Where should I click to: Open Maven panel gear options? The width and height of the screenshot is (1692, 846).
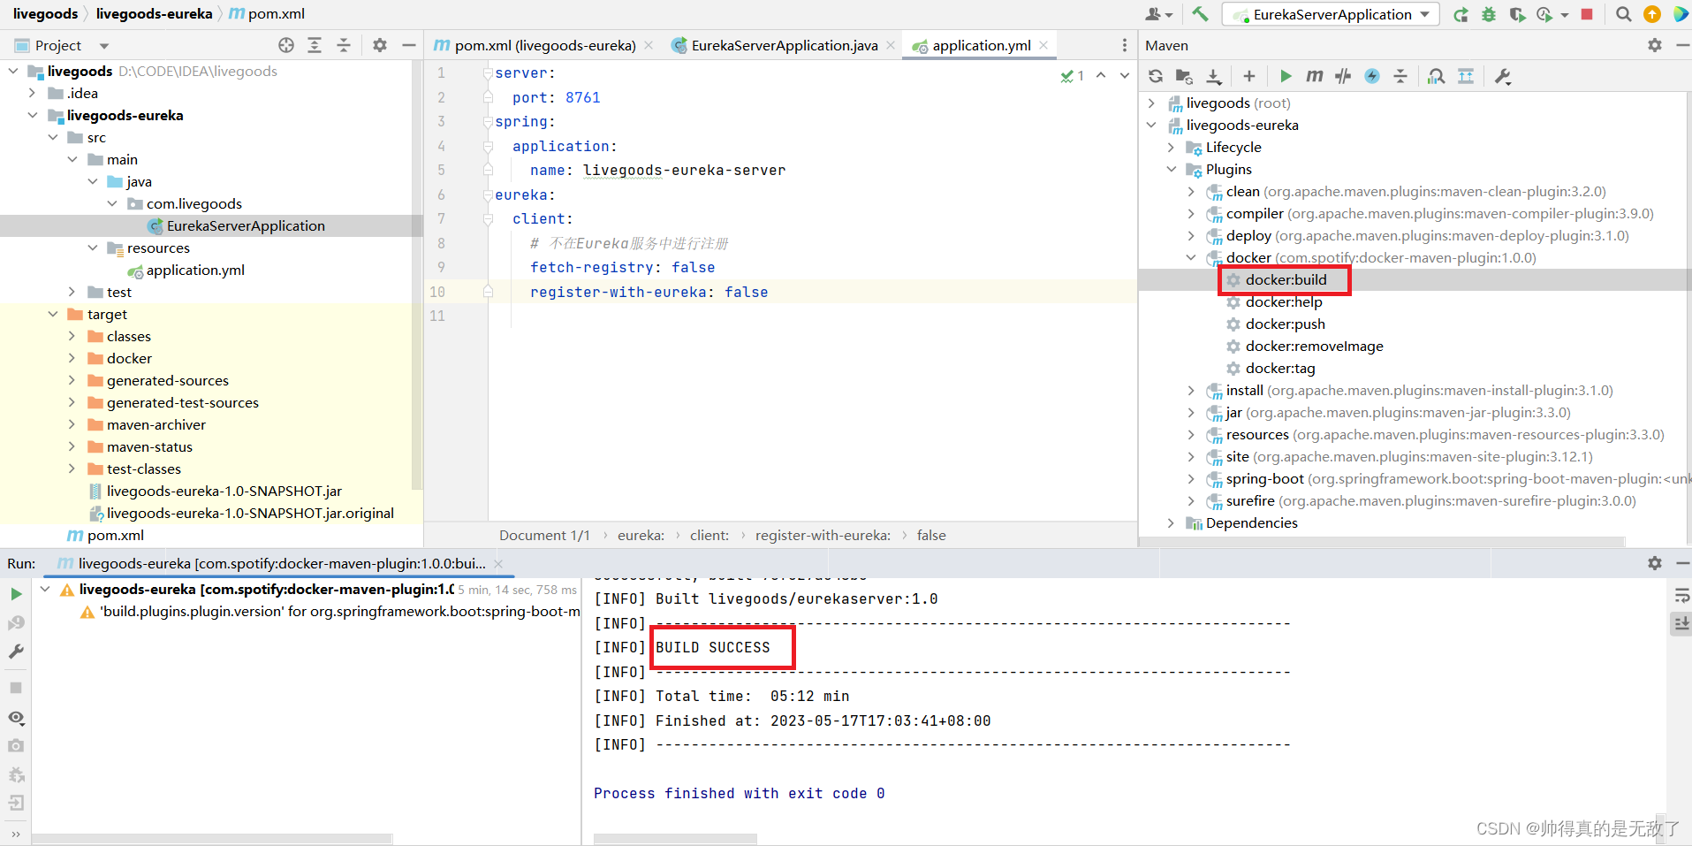point(1655,45)
